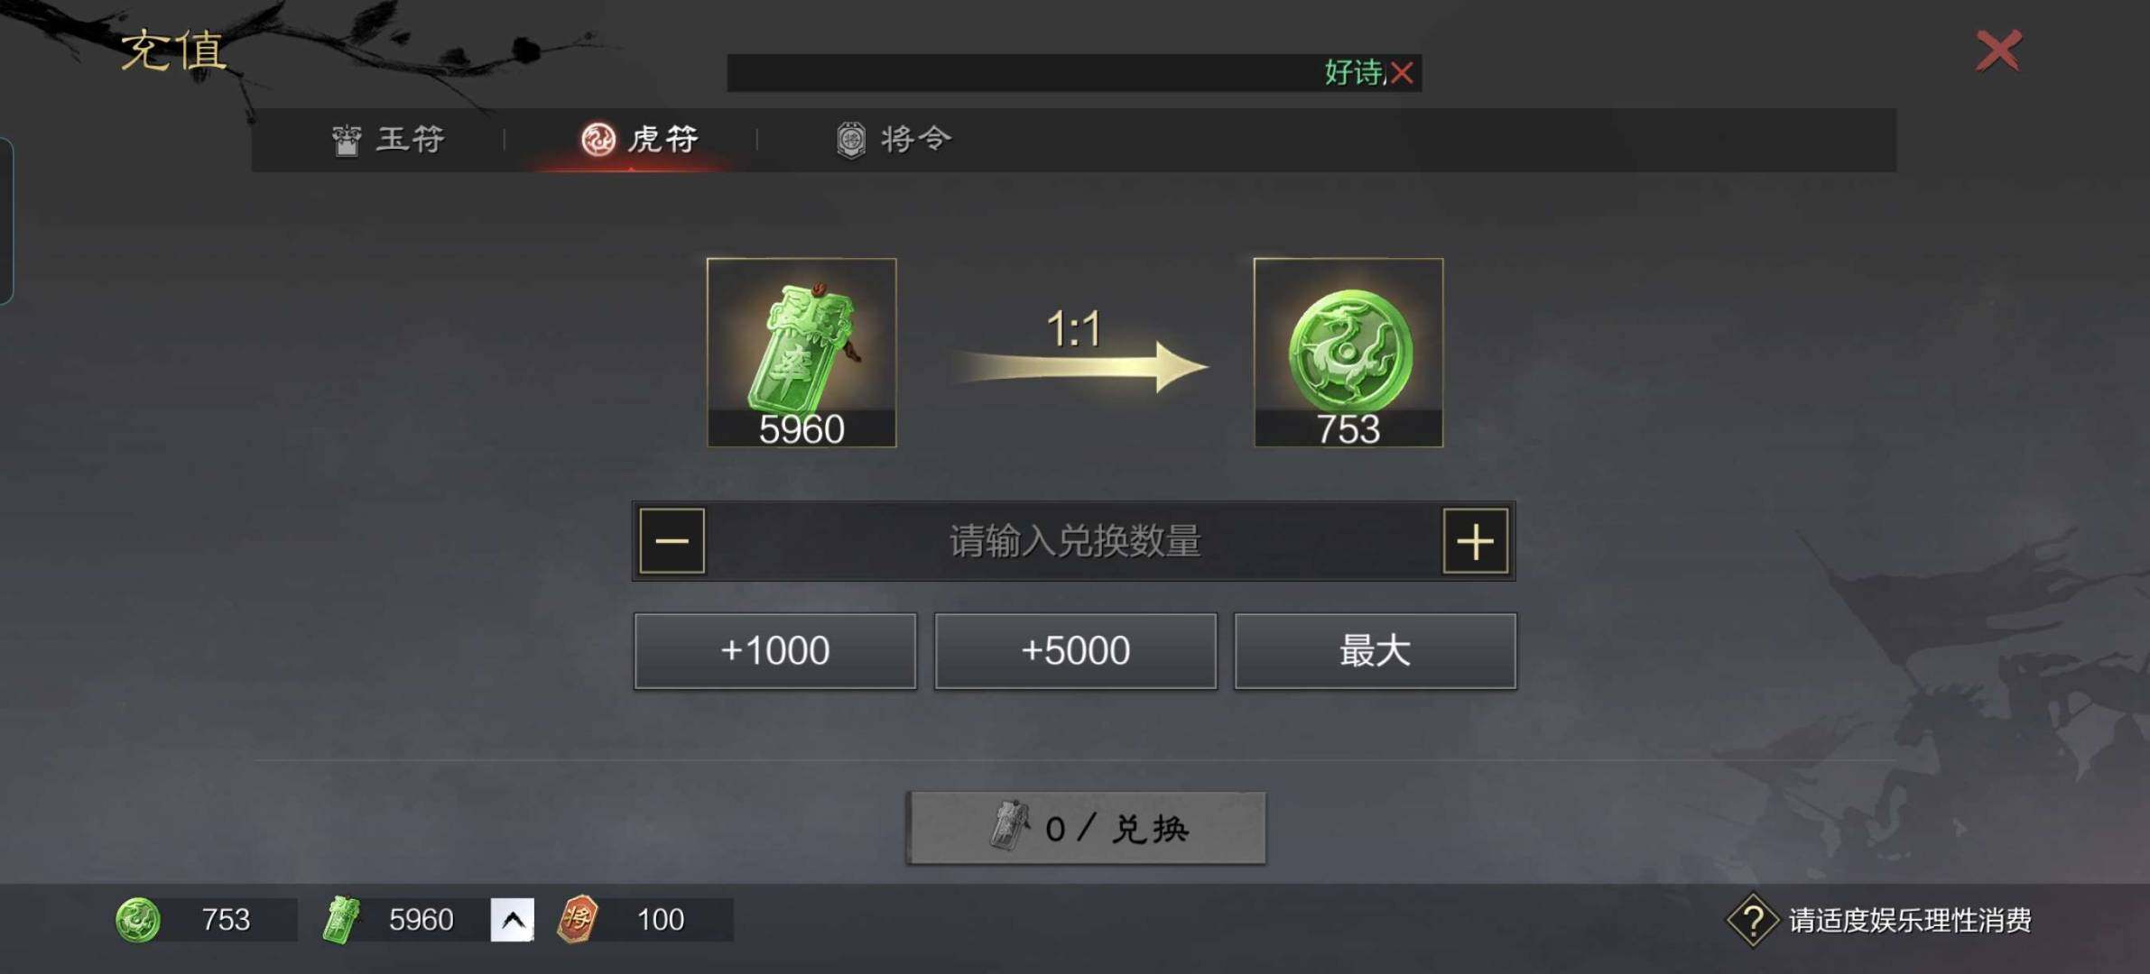Increase exchange amount with plus button
The image size is (2150, 974).
click(1476, 541)
